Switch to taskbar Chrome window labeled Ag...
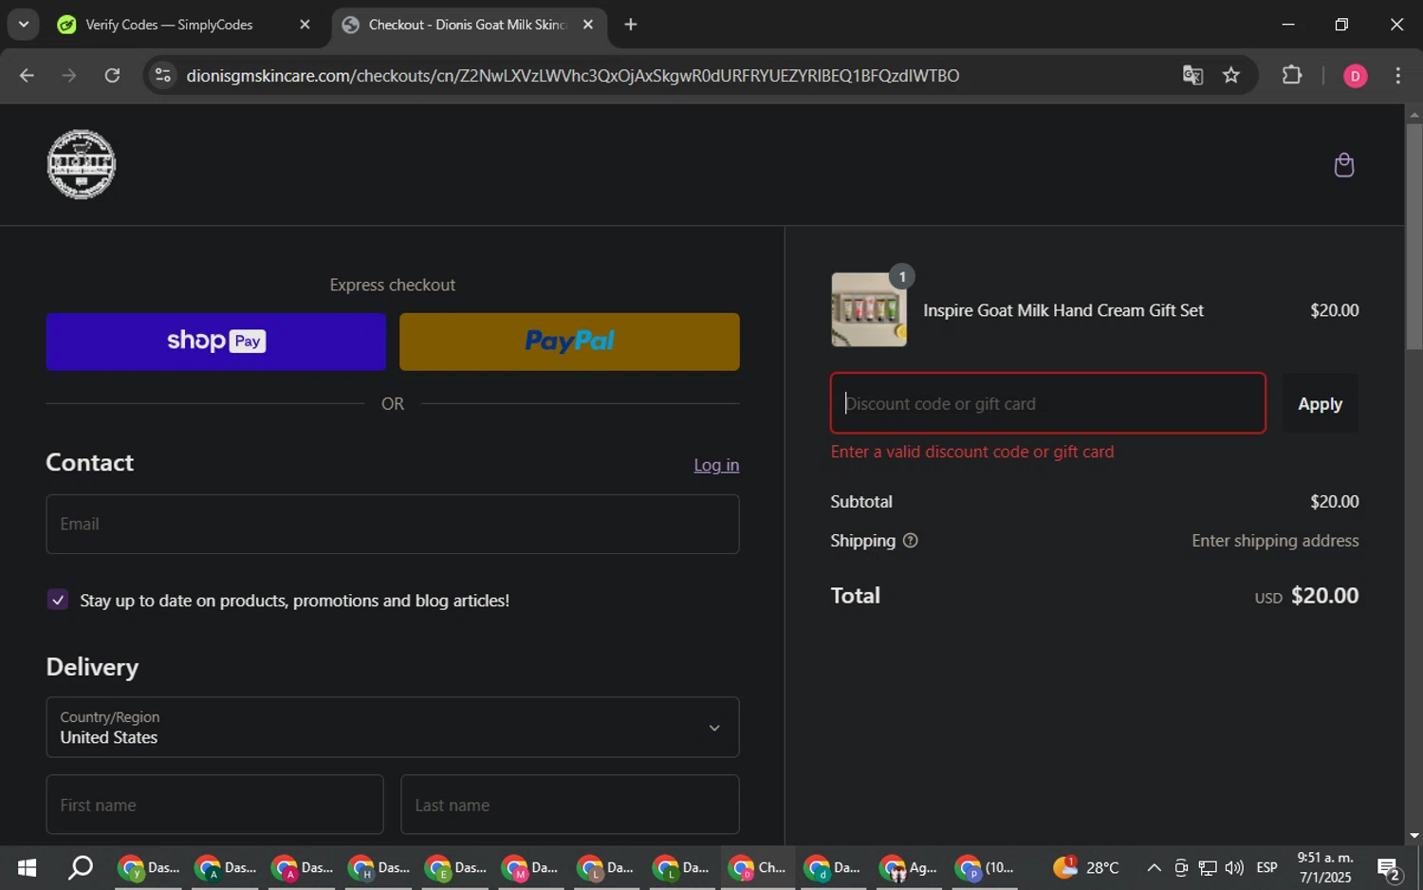The height and width of the screenshot is (890, 1423). [x=909, y=867]
